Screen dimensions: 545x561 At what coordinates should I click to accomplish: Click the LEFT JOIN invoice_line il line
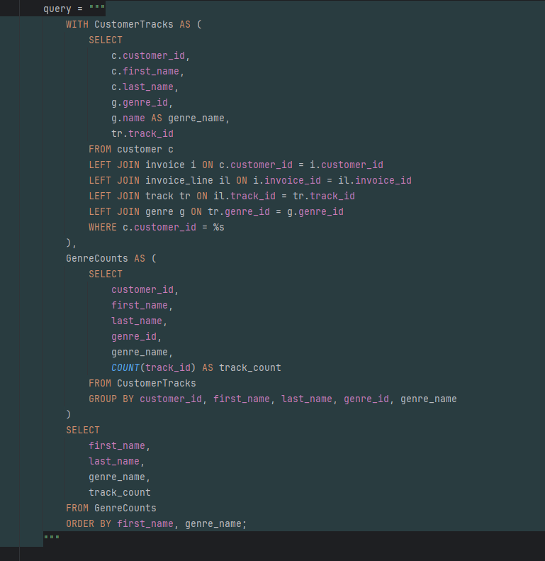click(x=249, y=180)
